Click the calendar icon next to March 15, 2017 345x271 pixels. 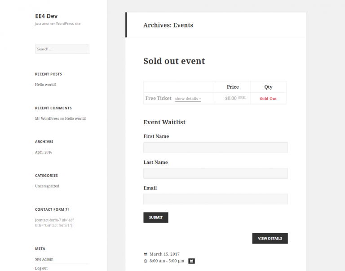coord(146,254)
